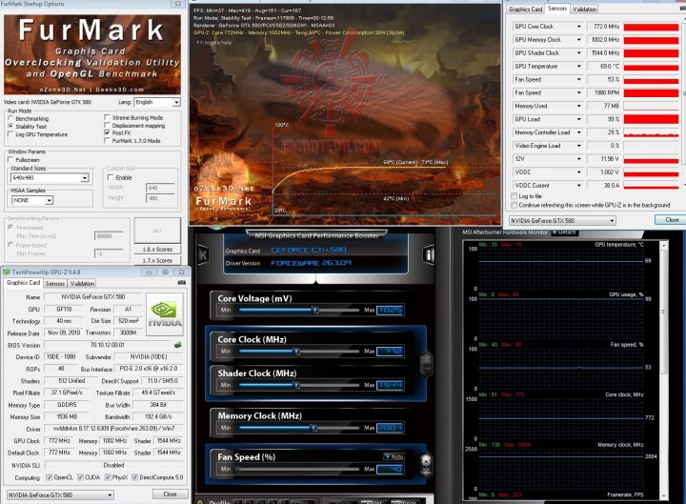Enable Continue refreshing in background checkbox
The height and width of the screenshot is (504, 686).
point(514,205)
